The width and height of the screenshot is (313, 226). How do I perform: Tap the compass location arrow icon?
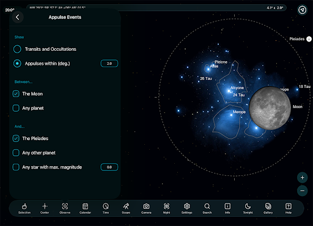(302, 10)
